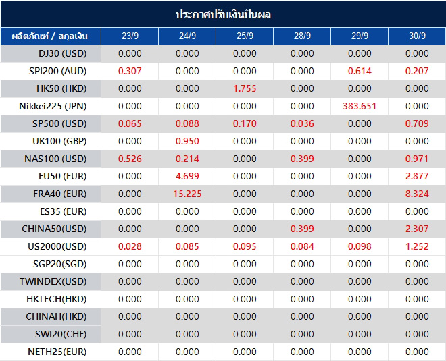446x361 pixels.
Task: Click NAS100 value 0.971
Action: click(417, 159)
